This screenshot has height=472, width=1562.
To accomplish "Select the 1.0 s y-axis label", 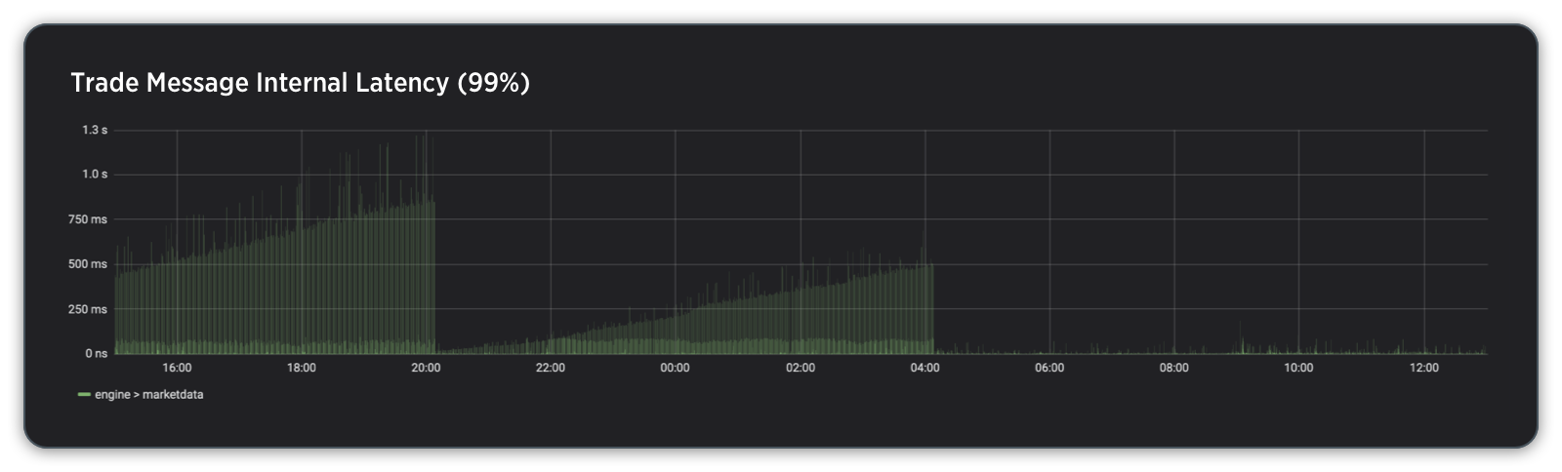I will [x=95, y=175].
